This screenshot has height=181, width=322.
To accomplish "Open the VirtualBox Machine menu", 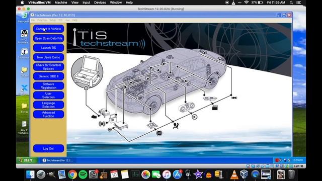I will point(61,3).
